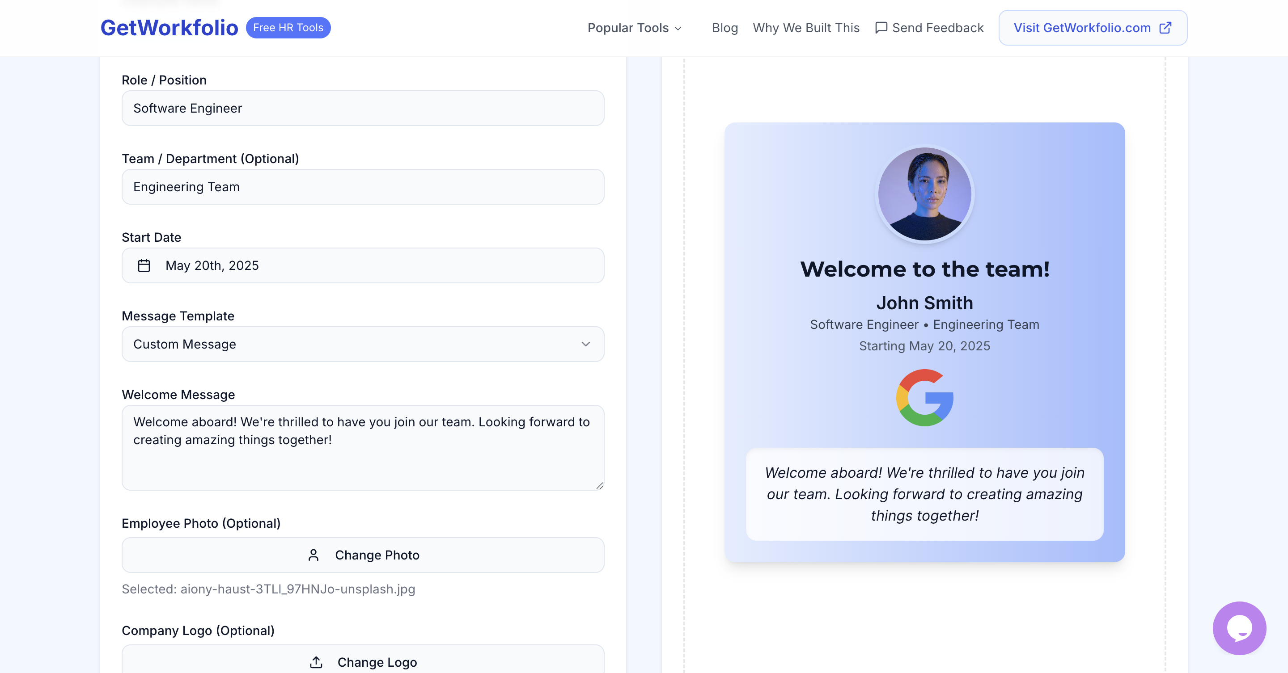Click the Change Logo button
Viewport: 1288px width, 673px height.
pyautogui.click(x=363, y=660)
